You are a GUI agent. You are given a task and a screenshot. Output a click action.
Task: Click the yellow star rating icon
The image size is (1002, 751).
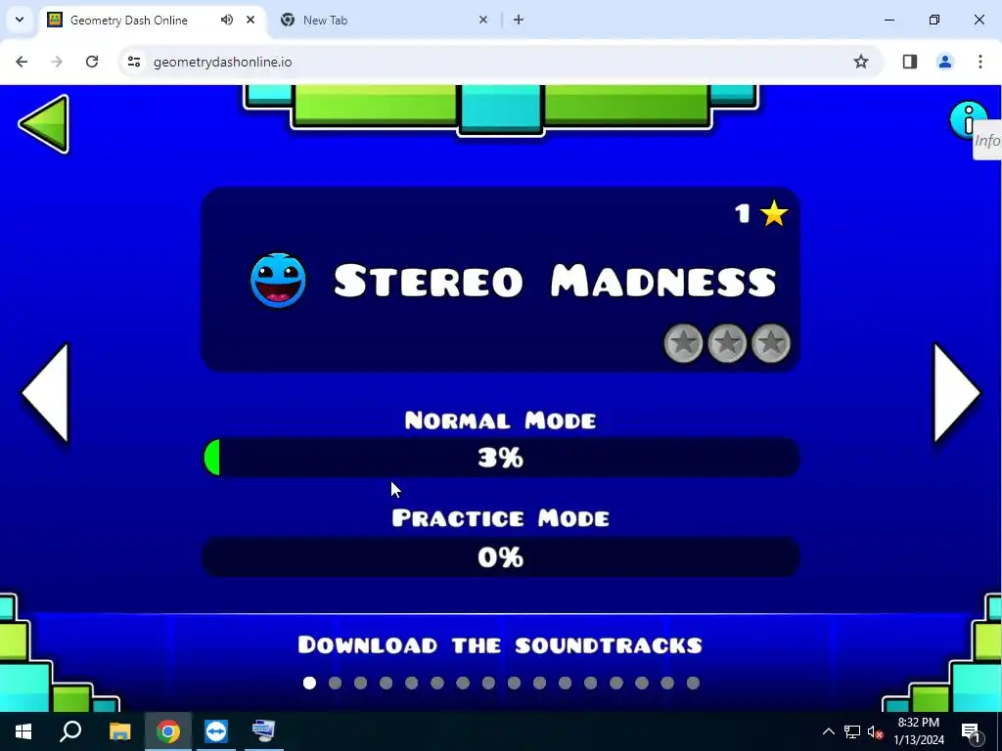(x=774, y=213)
